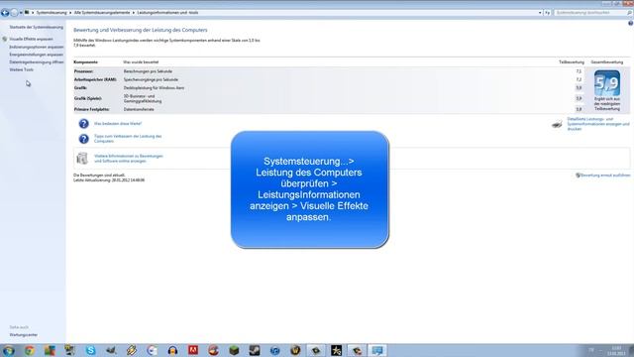Open the recent pages dropdown beside Forward
The image size is (634, 357).
click(21, 13)
